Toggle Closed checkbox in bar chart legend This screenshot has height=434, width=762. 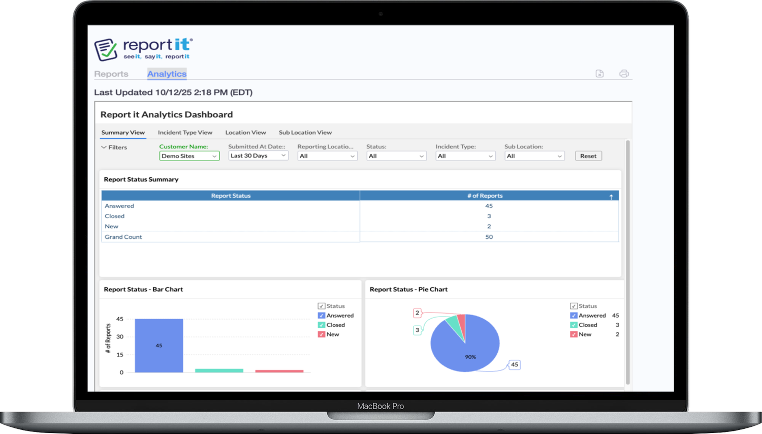(x=321, y=325)
